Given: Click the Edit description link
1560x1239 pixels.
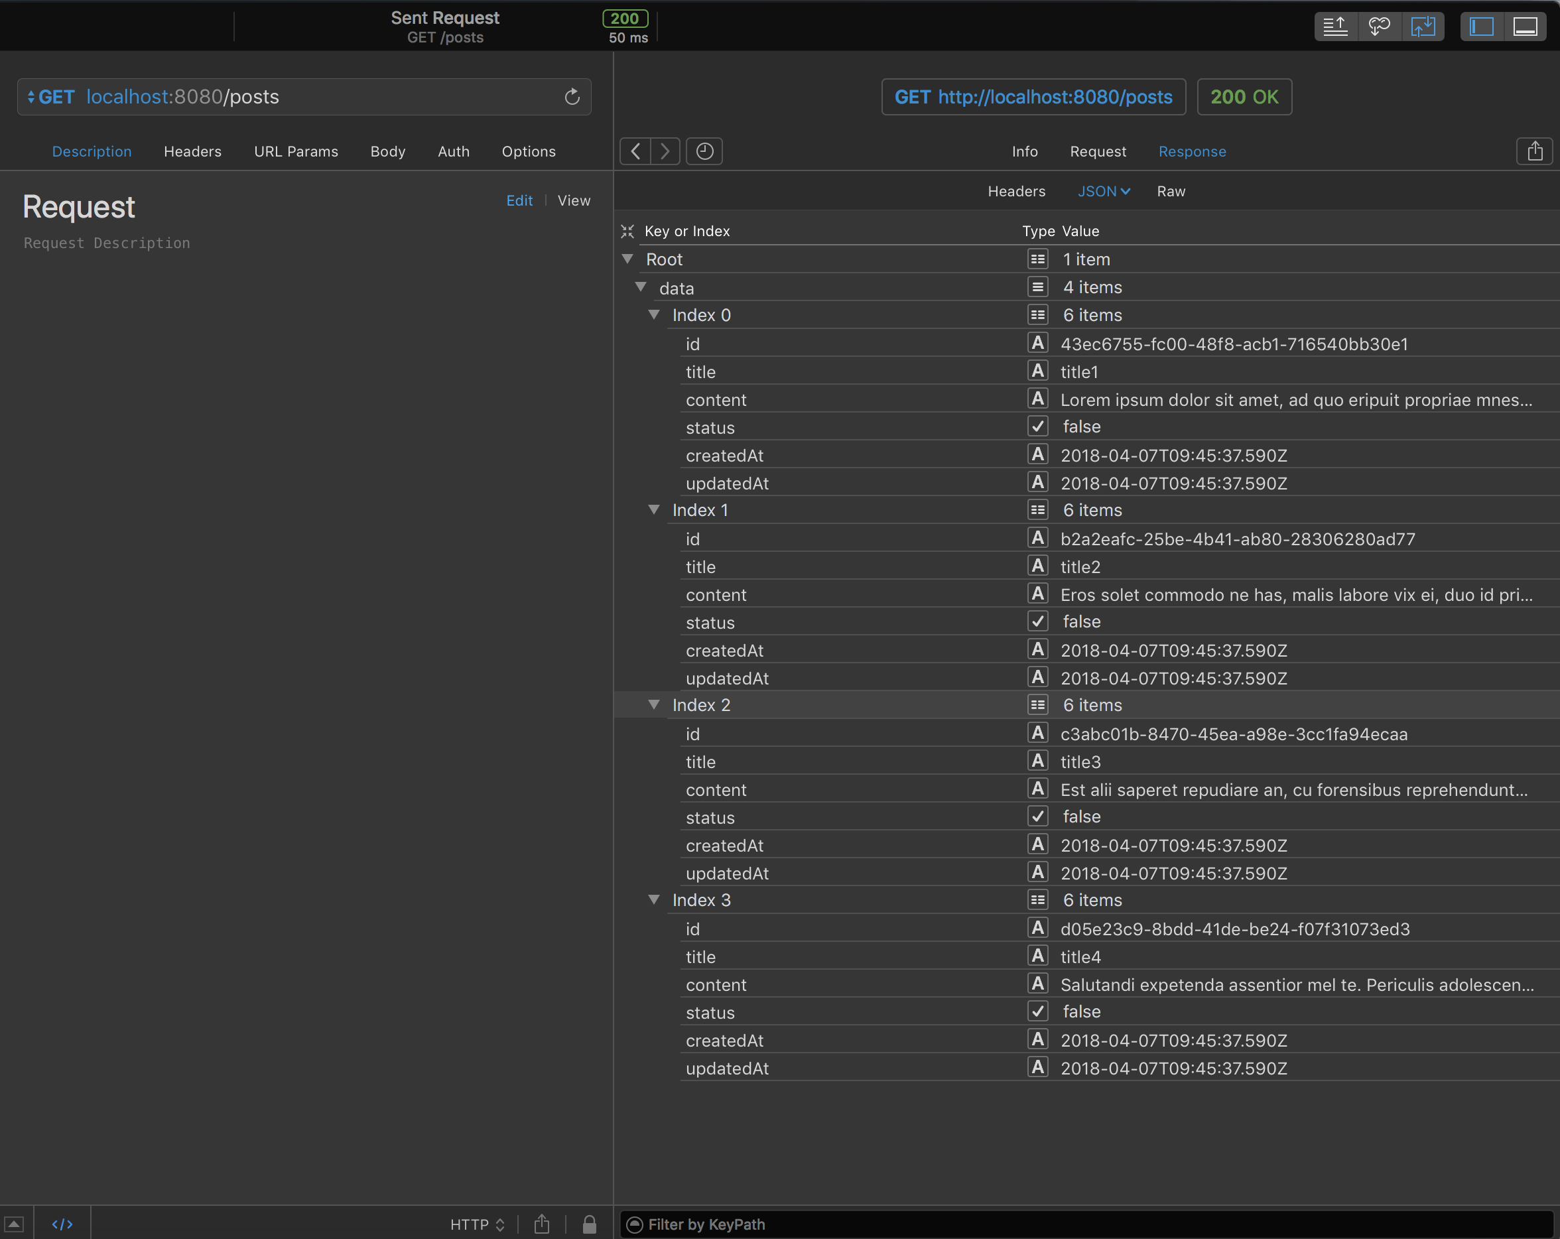Looking at the screenshot, I should (519, 200).
